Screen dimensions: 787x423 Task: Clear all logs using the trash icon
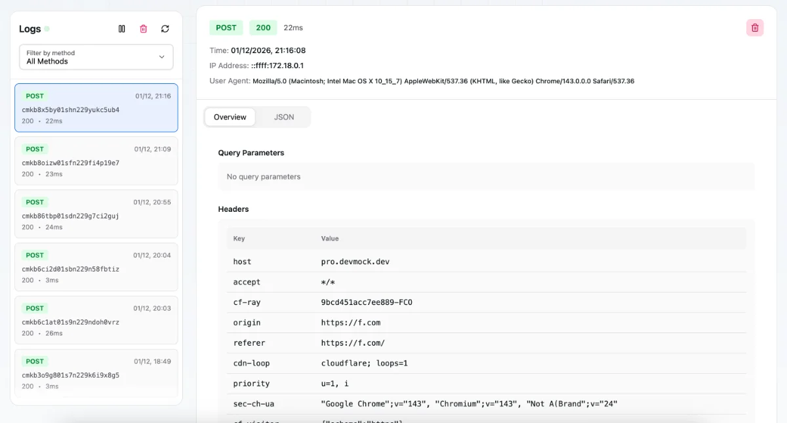tap(143, 28)
